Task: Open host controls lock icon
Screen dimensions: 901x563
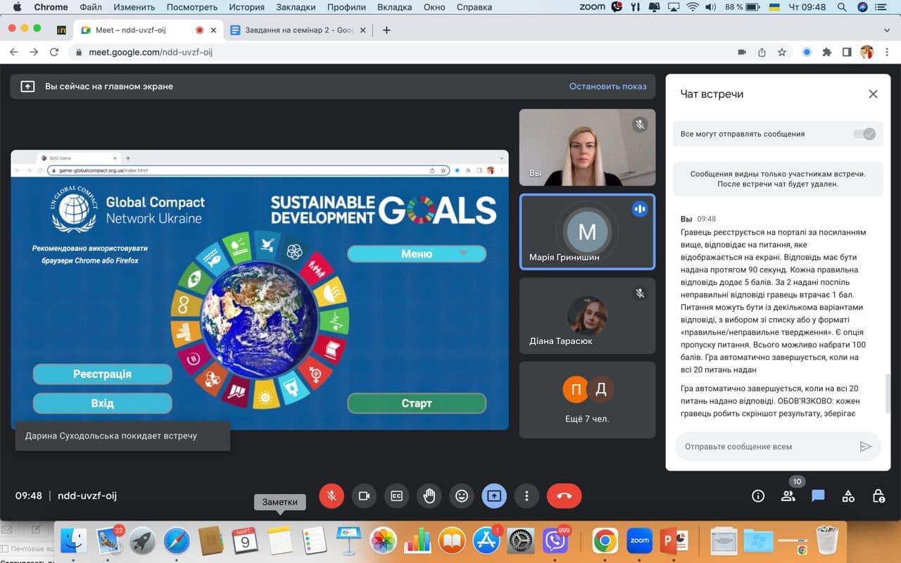Action: click(878, 496)
